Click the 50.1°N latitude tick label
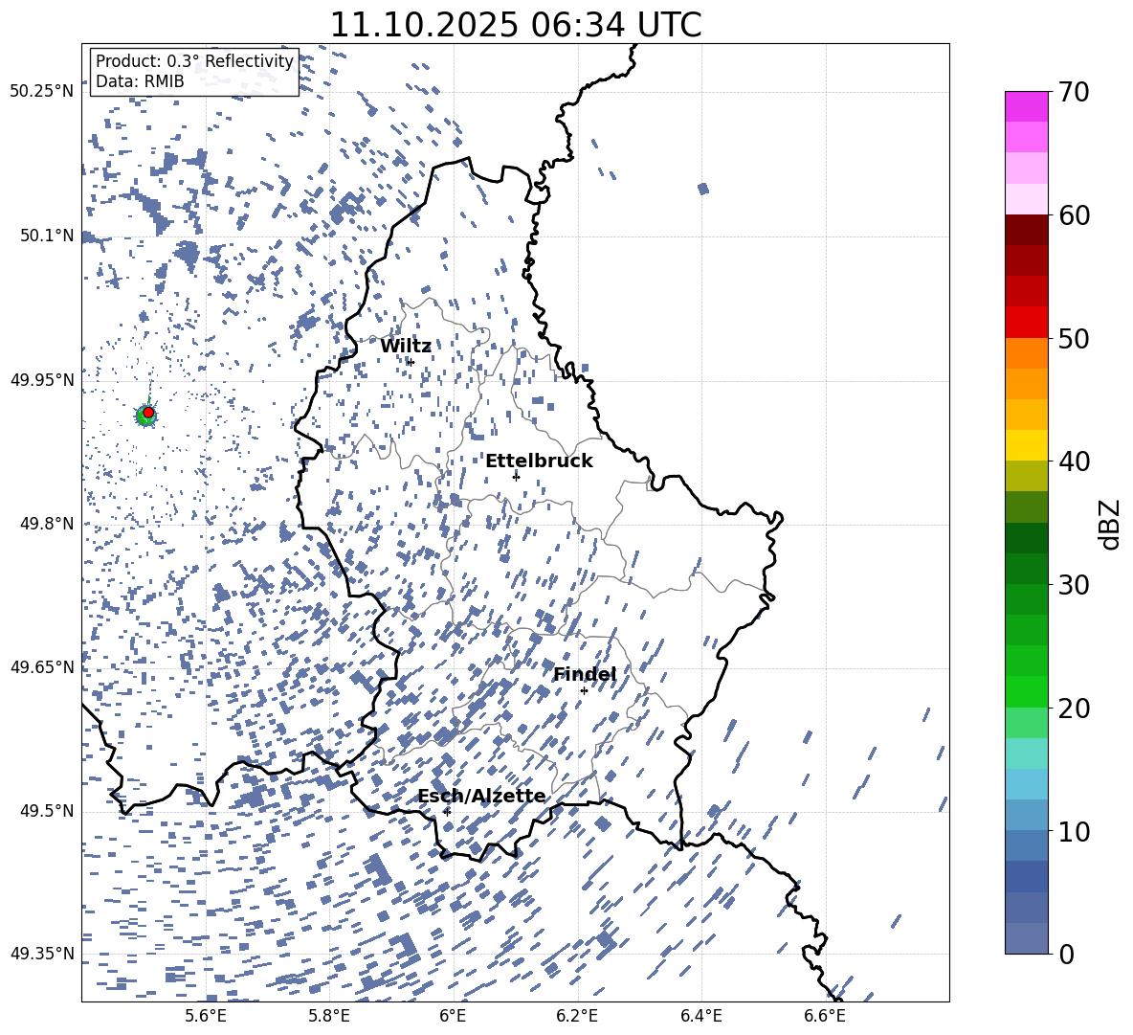 click(x=47, y=236)
